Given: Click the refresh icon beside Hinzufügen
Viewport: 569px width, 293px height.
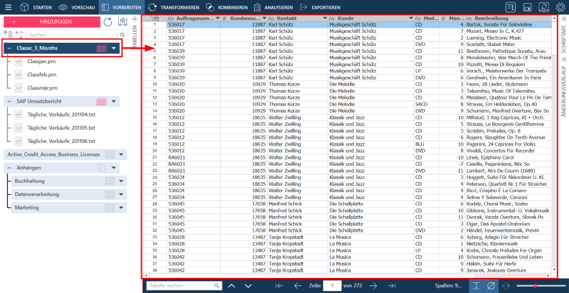Looking at the screenshot, I should point(107,22).
